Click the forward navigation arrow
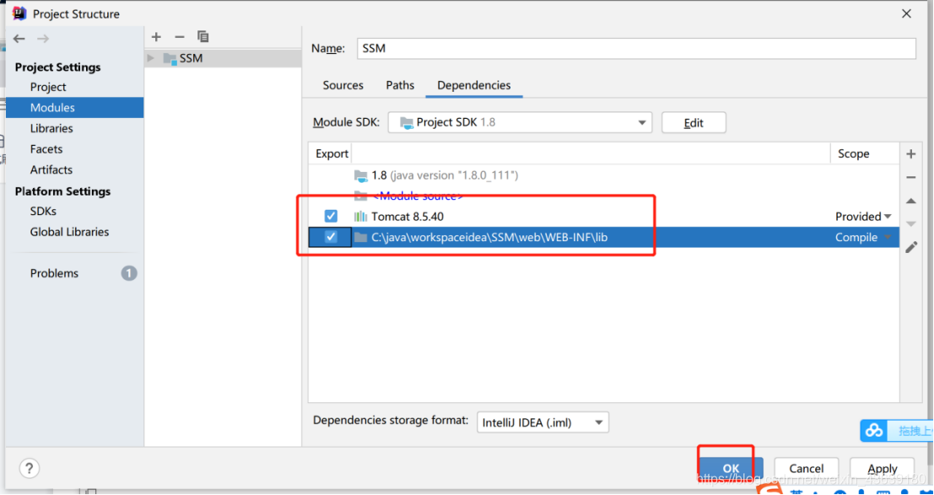The width and height of the screenshot is (934, 495). (x=43, y=39)
